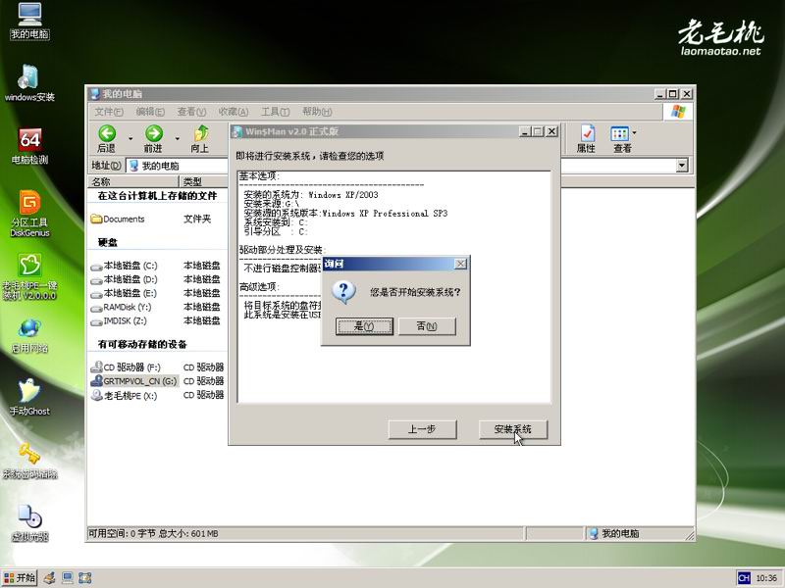785x588 pixels.
Task: Click the 前进 forward arrow icon
Action: pos(153,138)
